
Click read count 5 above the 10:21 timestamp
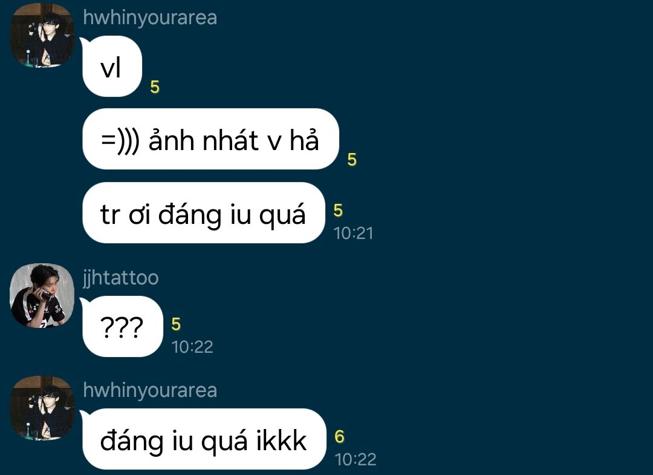pyautogui.click(x=338, y=211)
